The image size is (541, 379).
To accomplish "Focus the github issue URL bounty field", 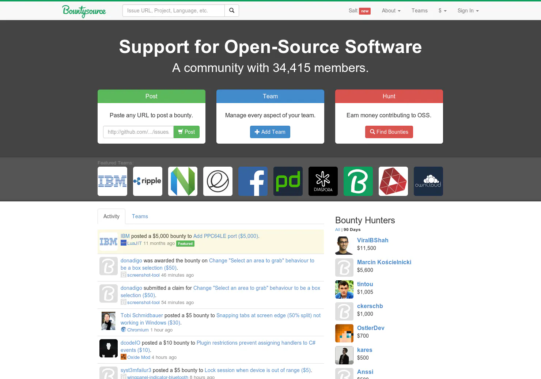I will [x=138, y=132].
